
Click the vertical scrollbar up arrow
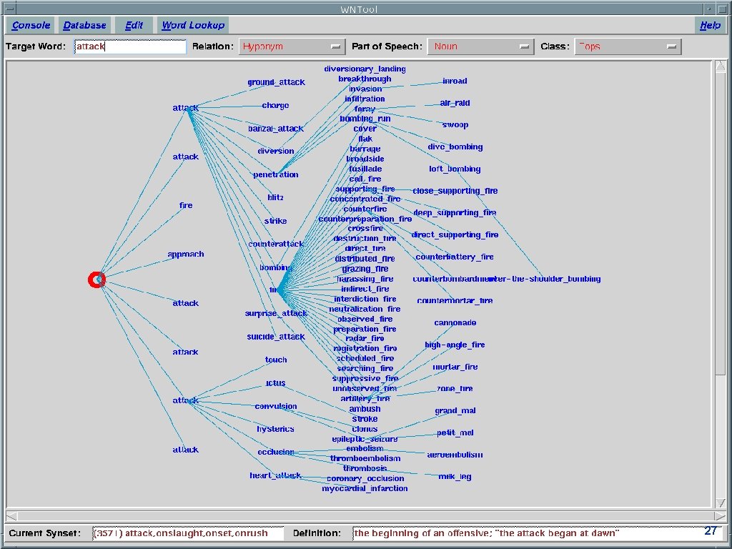pyautogui.click(x=721, y=66)
